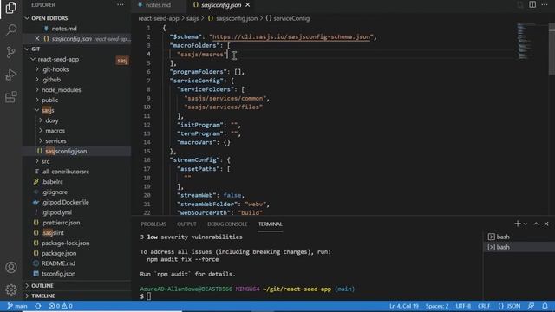This screenshot has width=555, height=312.
Task: Switch to the Output panel tab
Action: tap(186, 224)
